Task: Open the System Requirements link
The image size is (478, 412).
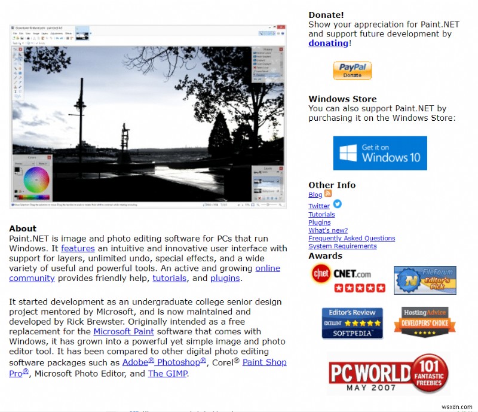Action: 342,246
